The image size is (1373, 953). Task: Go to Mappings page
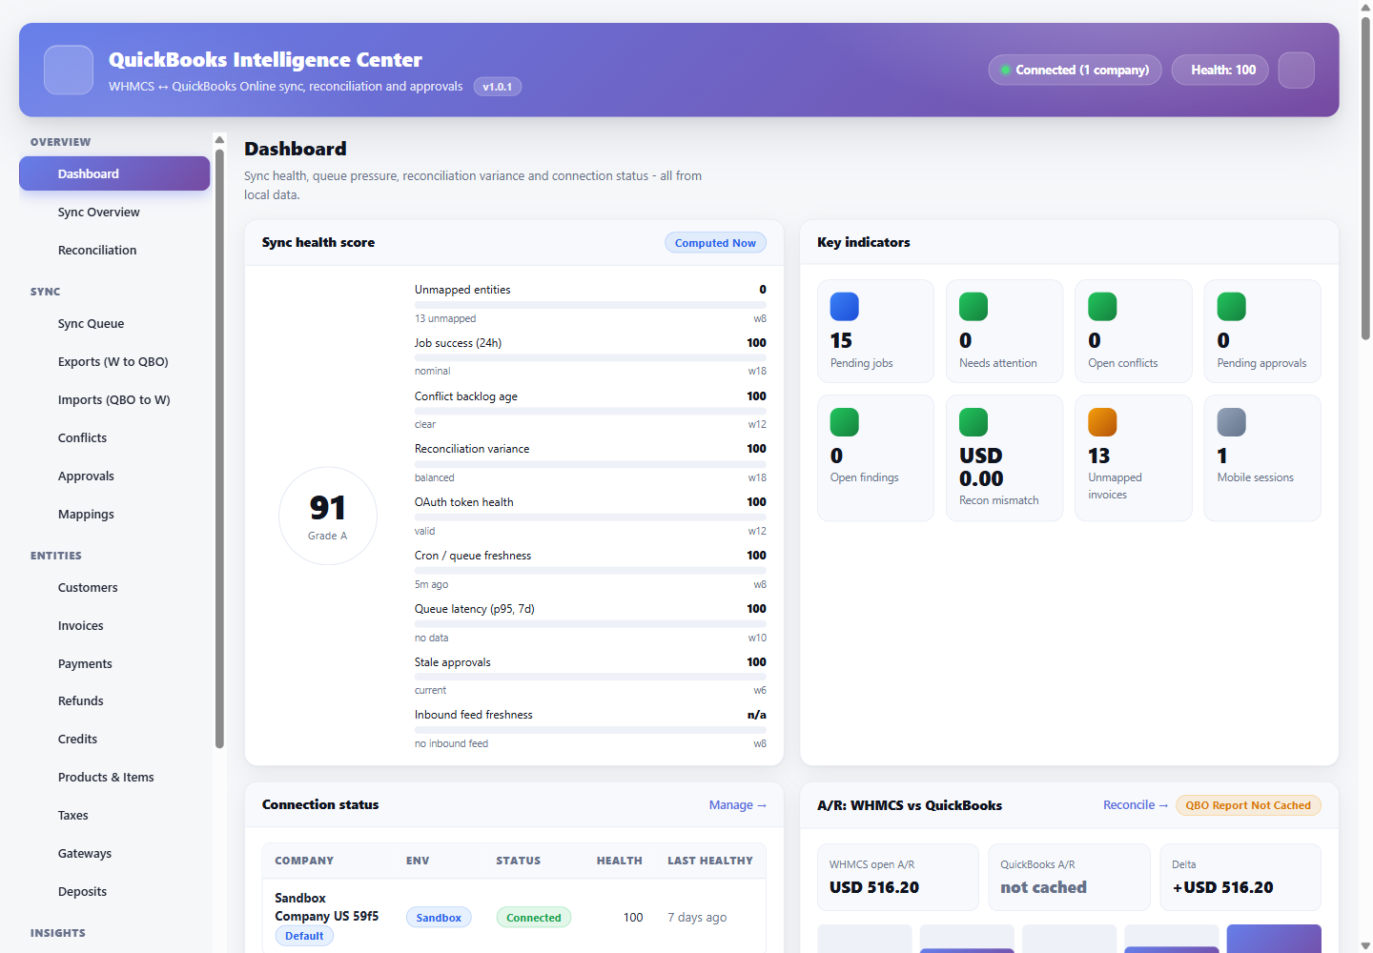point(114,514)
